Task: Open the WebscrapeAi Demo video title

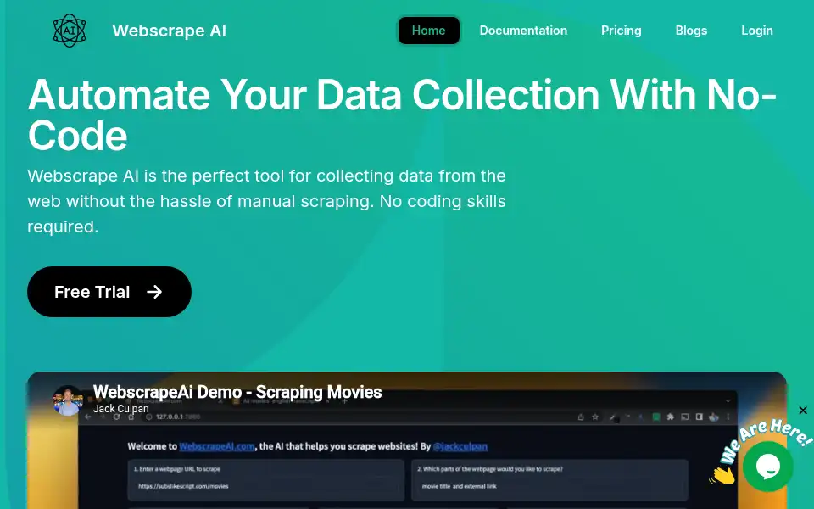Action: [237, 392]
